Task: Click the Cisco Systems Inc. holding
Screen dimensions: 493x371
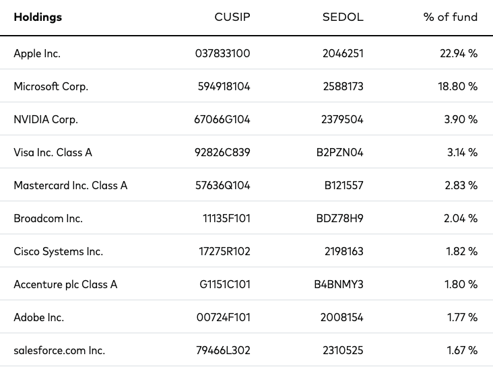Action: (59, 252)
